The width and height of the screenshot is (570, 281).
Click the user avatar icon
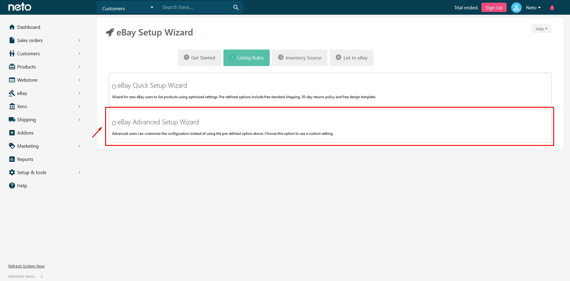[516, 8]
